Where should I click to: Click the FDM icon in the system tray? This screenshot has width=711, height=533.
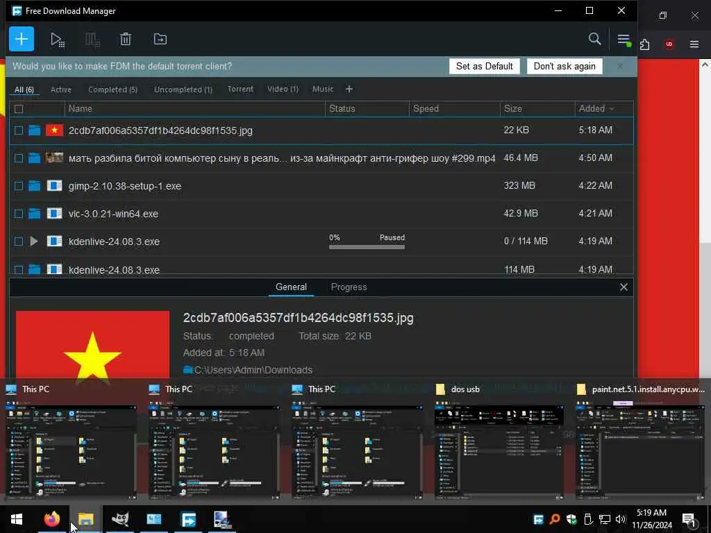pyautogui.click(x=538, y=519)
